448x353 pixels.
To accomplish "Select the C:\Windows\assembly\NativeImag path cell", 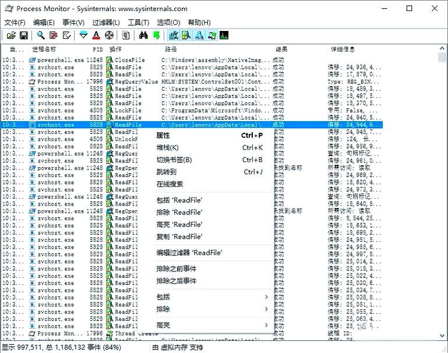I will 215,60.
